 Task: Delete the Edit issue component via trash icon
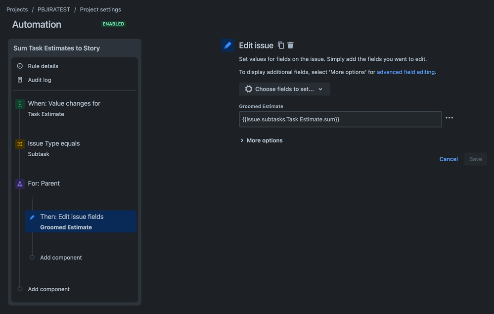(290, 45)
